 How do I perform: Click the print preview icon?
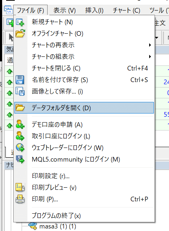pos(20,187)
